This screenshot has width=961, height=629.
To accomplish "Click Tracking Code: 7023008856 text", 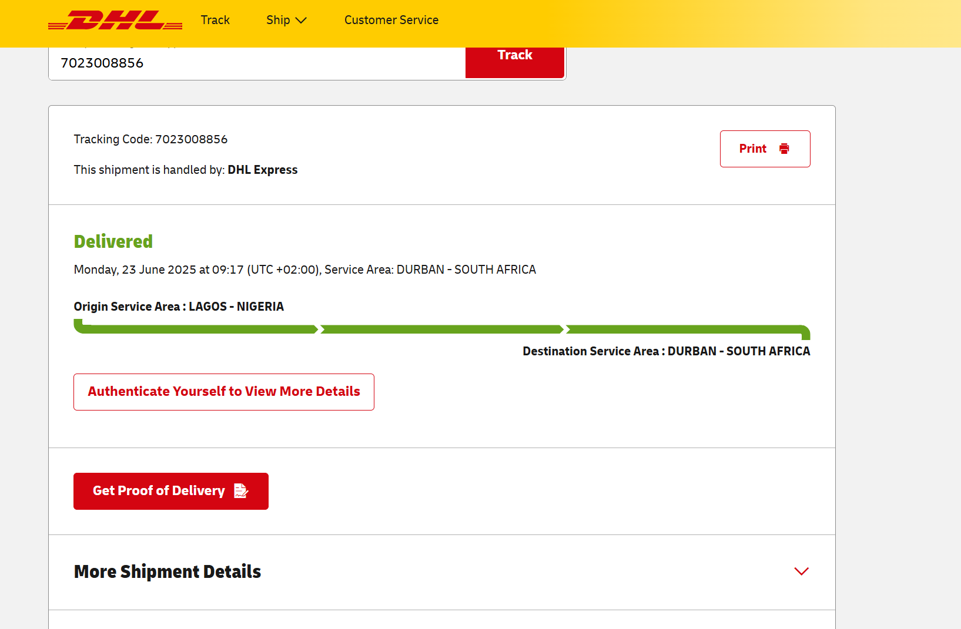I will pos(150,139).
